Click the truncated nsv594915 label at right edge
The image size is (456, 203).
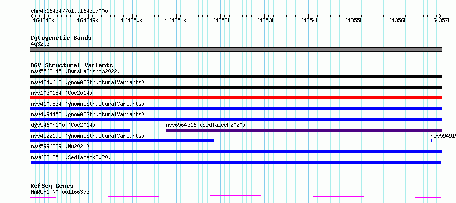point(443,136)
